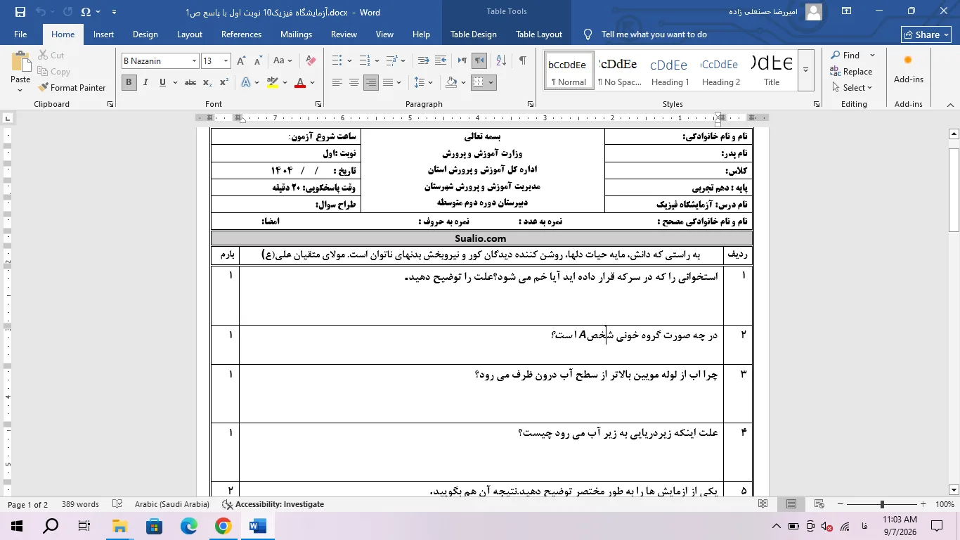Decrease paragraph indent
This screenshot has width=960, height=540.
click(423, 61)
